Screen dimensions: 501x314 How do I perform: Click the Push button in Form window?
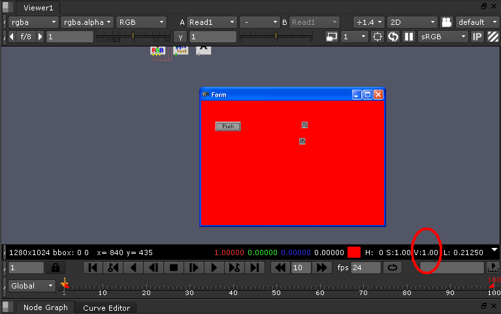pos(228,126)
